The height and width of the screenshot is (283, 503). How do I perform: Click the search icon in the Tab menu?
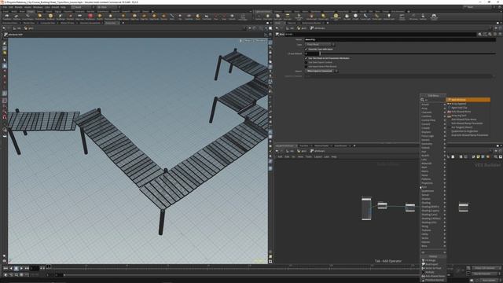point(423,100)
